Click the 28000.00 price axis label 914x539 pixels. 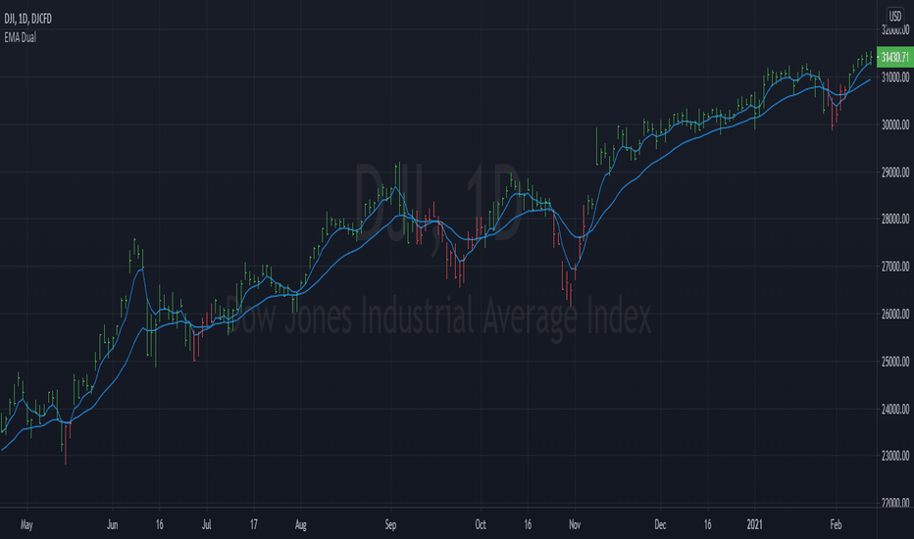pyautogui.click(x=895, y=220)
